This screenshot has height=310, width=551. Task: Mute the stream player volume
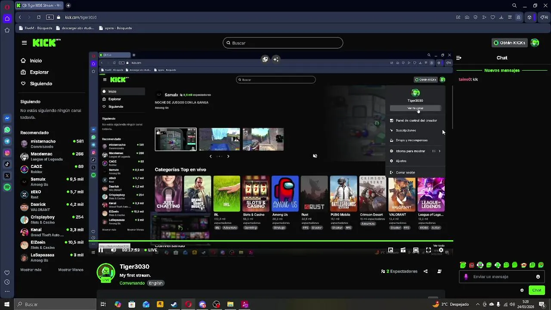tap(113, 250)
